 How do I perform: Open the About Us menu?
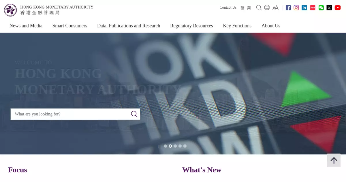[271, 26]
